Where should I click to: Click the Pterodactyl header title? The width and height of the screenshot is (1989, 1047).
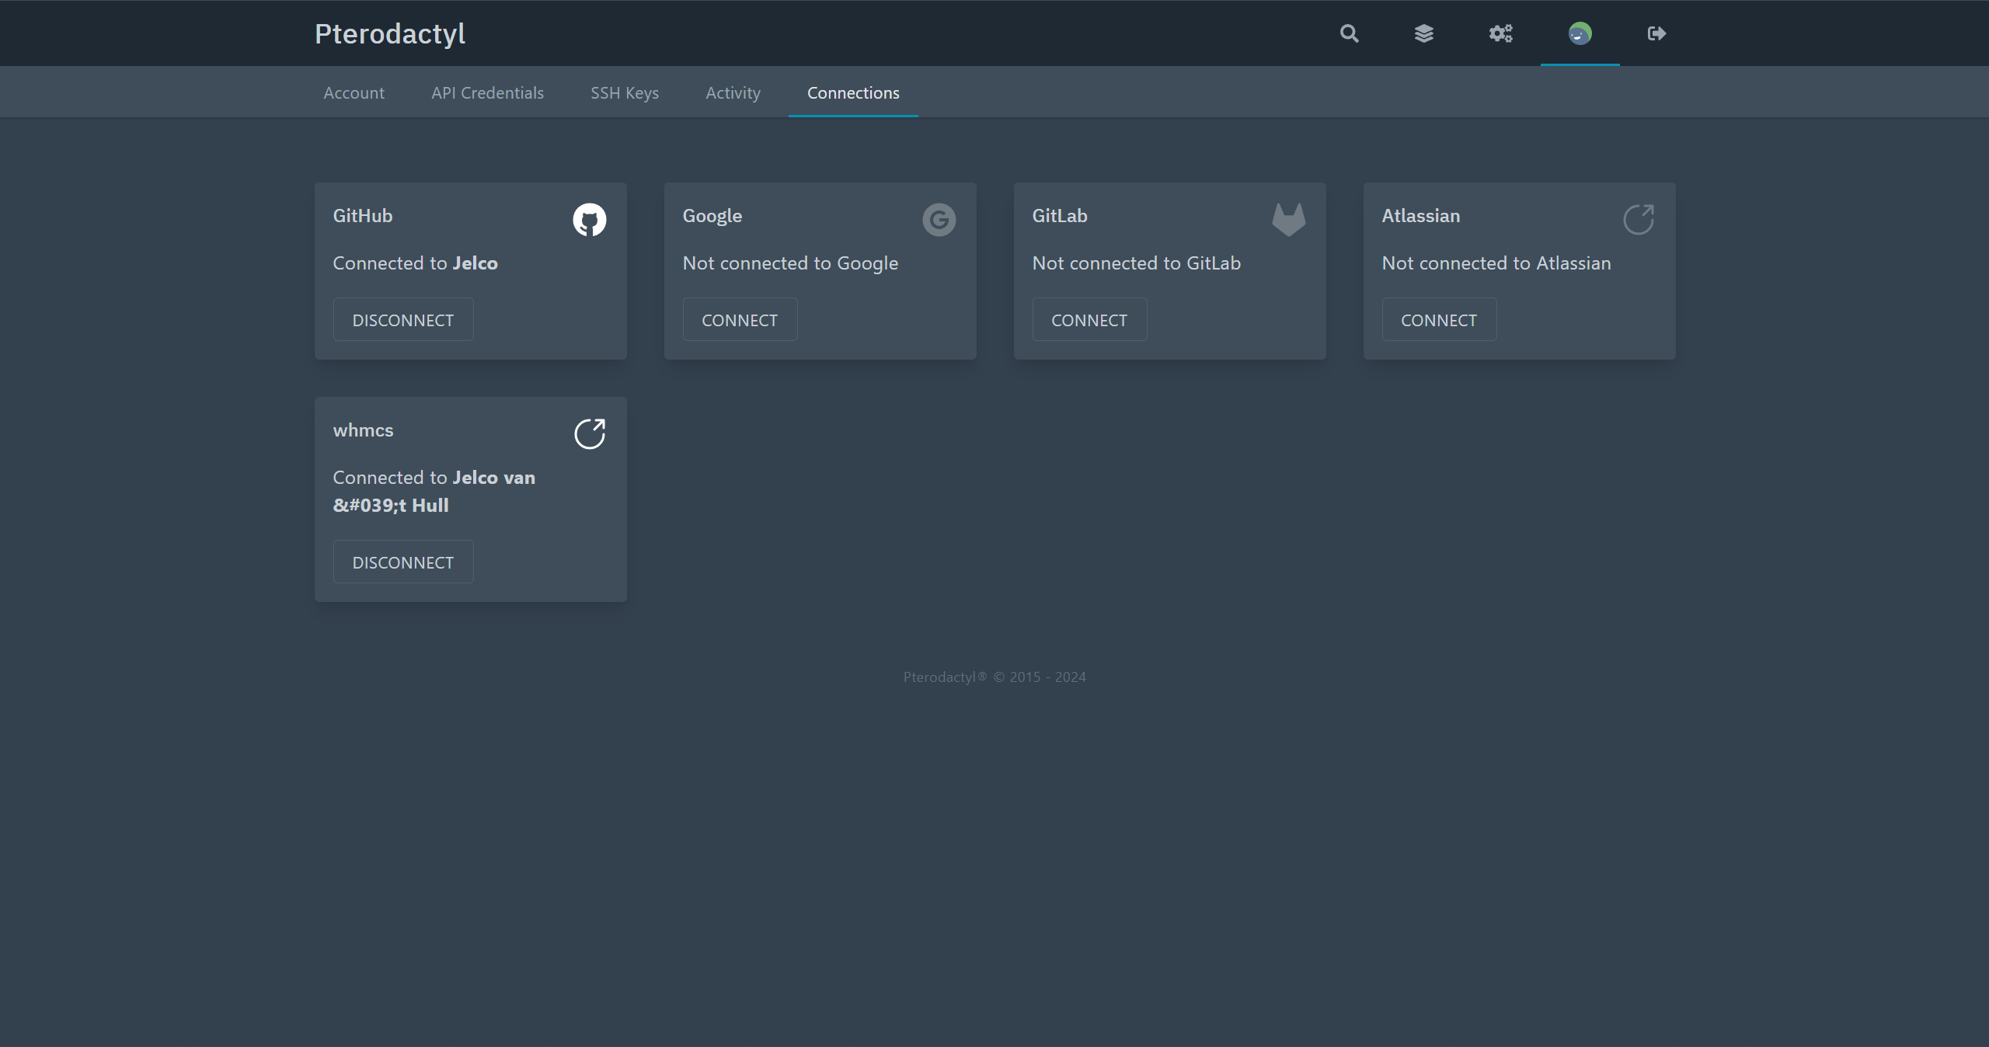point(389,33)
